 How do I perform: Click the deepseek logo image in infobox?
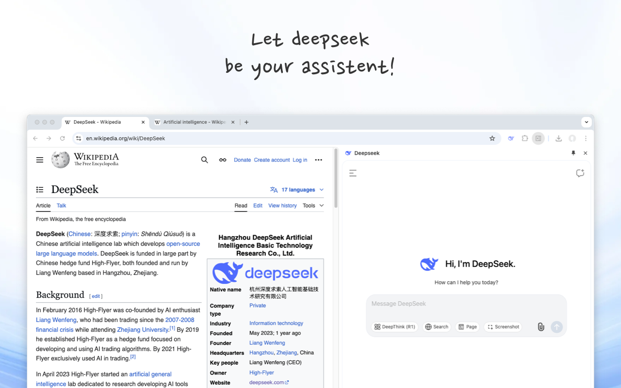265,273
